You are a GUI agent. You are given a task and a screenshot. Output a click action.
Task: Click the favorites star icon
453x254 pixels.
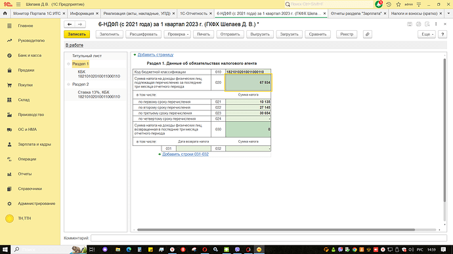(x=399, y=5)
